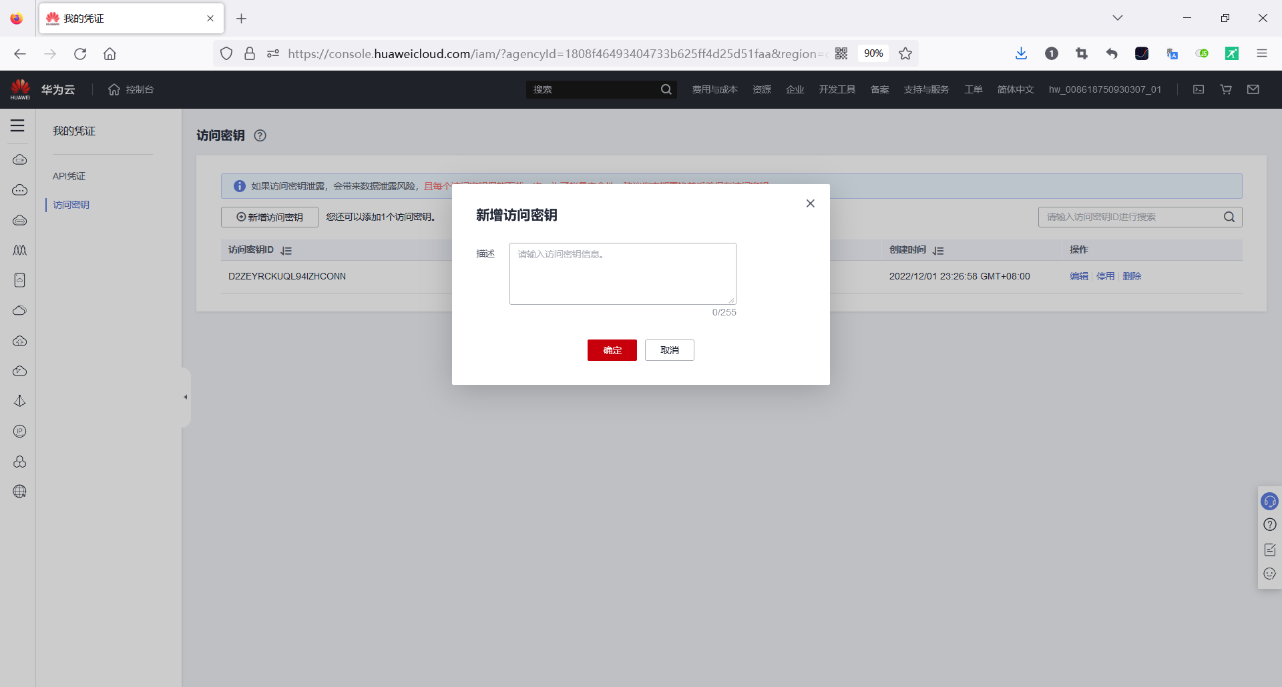Open a new browser tab
Screen dimensions: 1282x687
point(242,19)
